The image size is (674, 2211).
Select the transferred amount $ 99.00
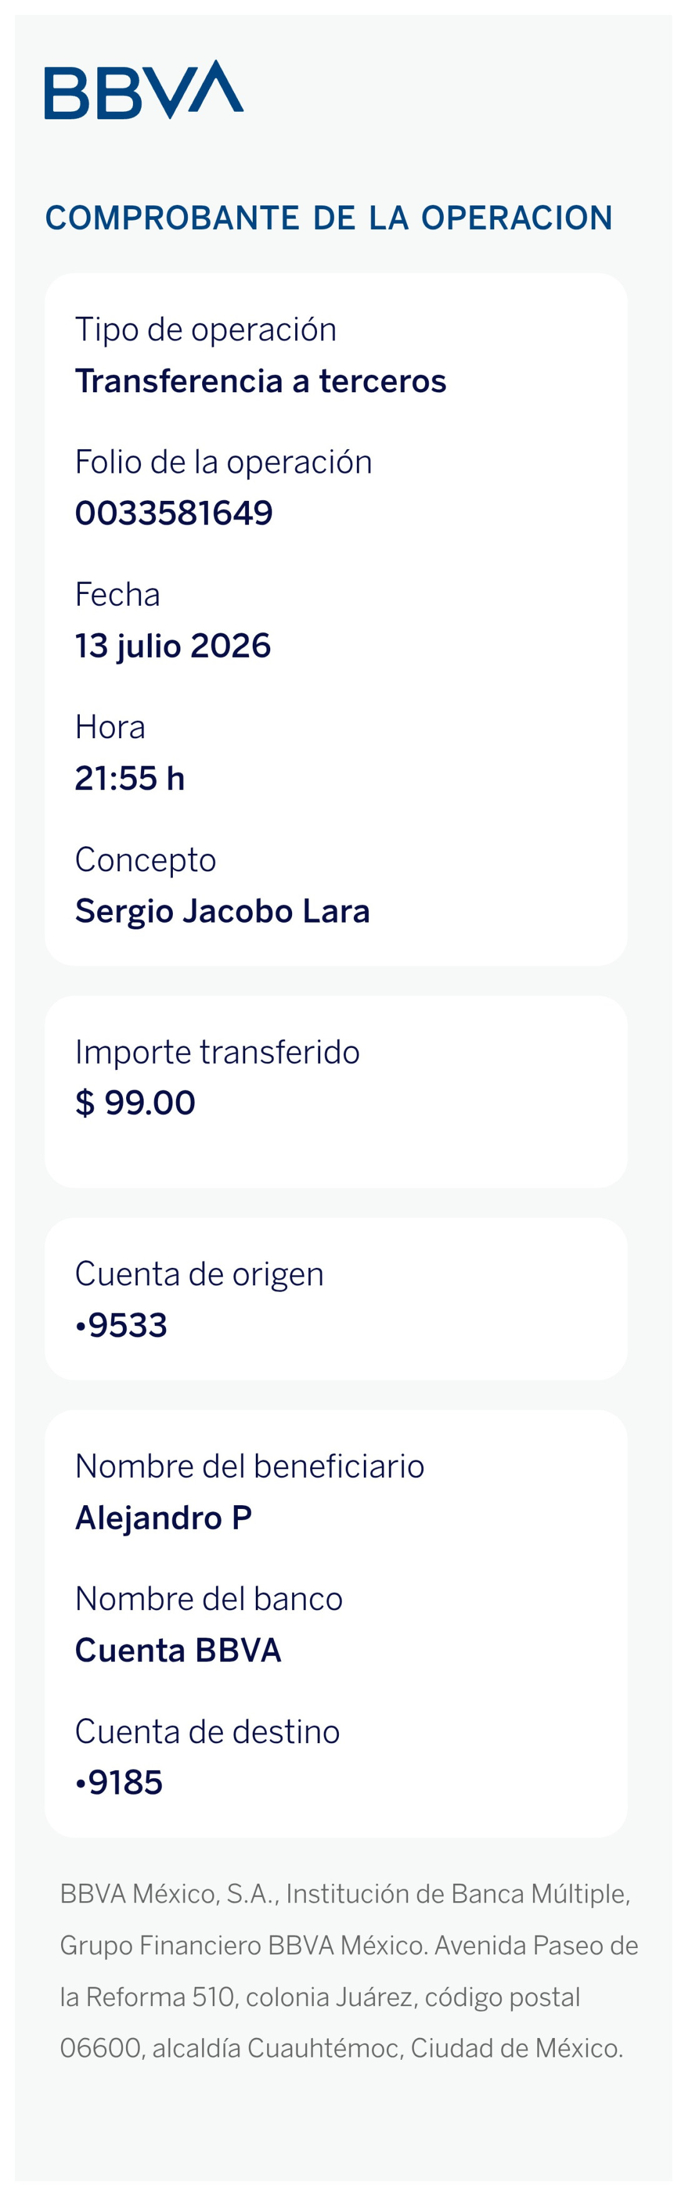(x=135, y=1103)
